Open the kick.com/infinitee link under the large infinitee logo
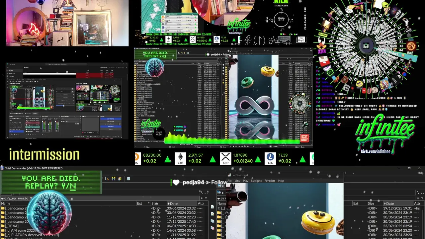 point(376,151)
